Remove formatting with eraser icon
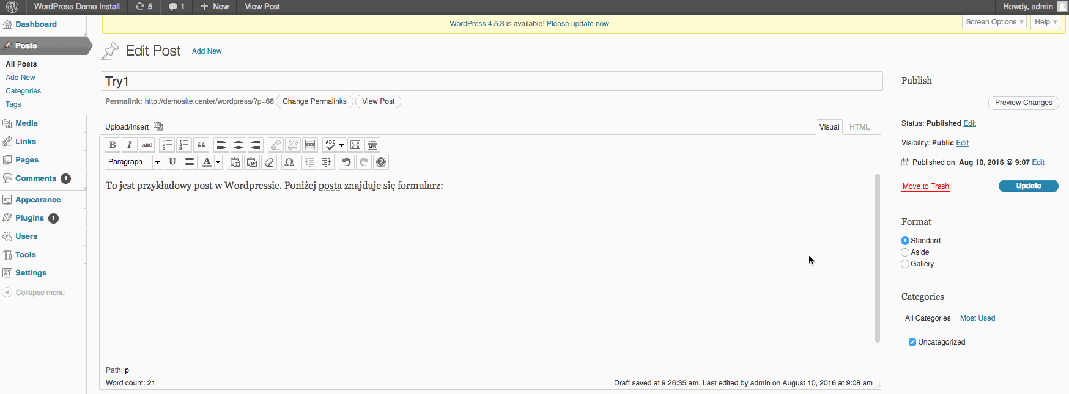The width and height of the screenshot is (1069, 394). click(x=269, y=162)
